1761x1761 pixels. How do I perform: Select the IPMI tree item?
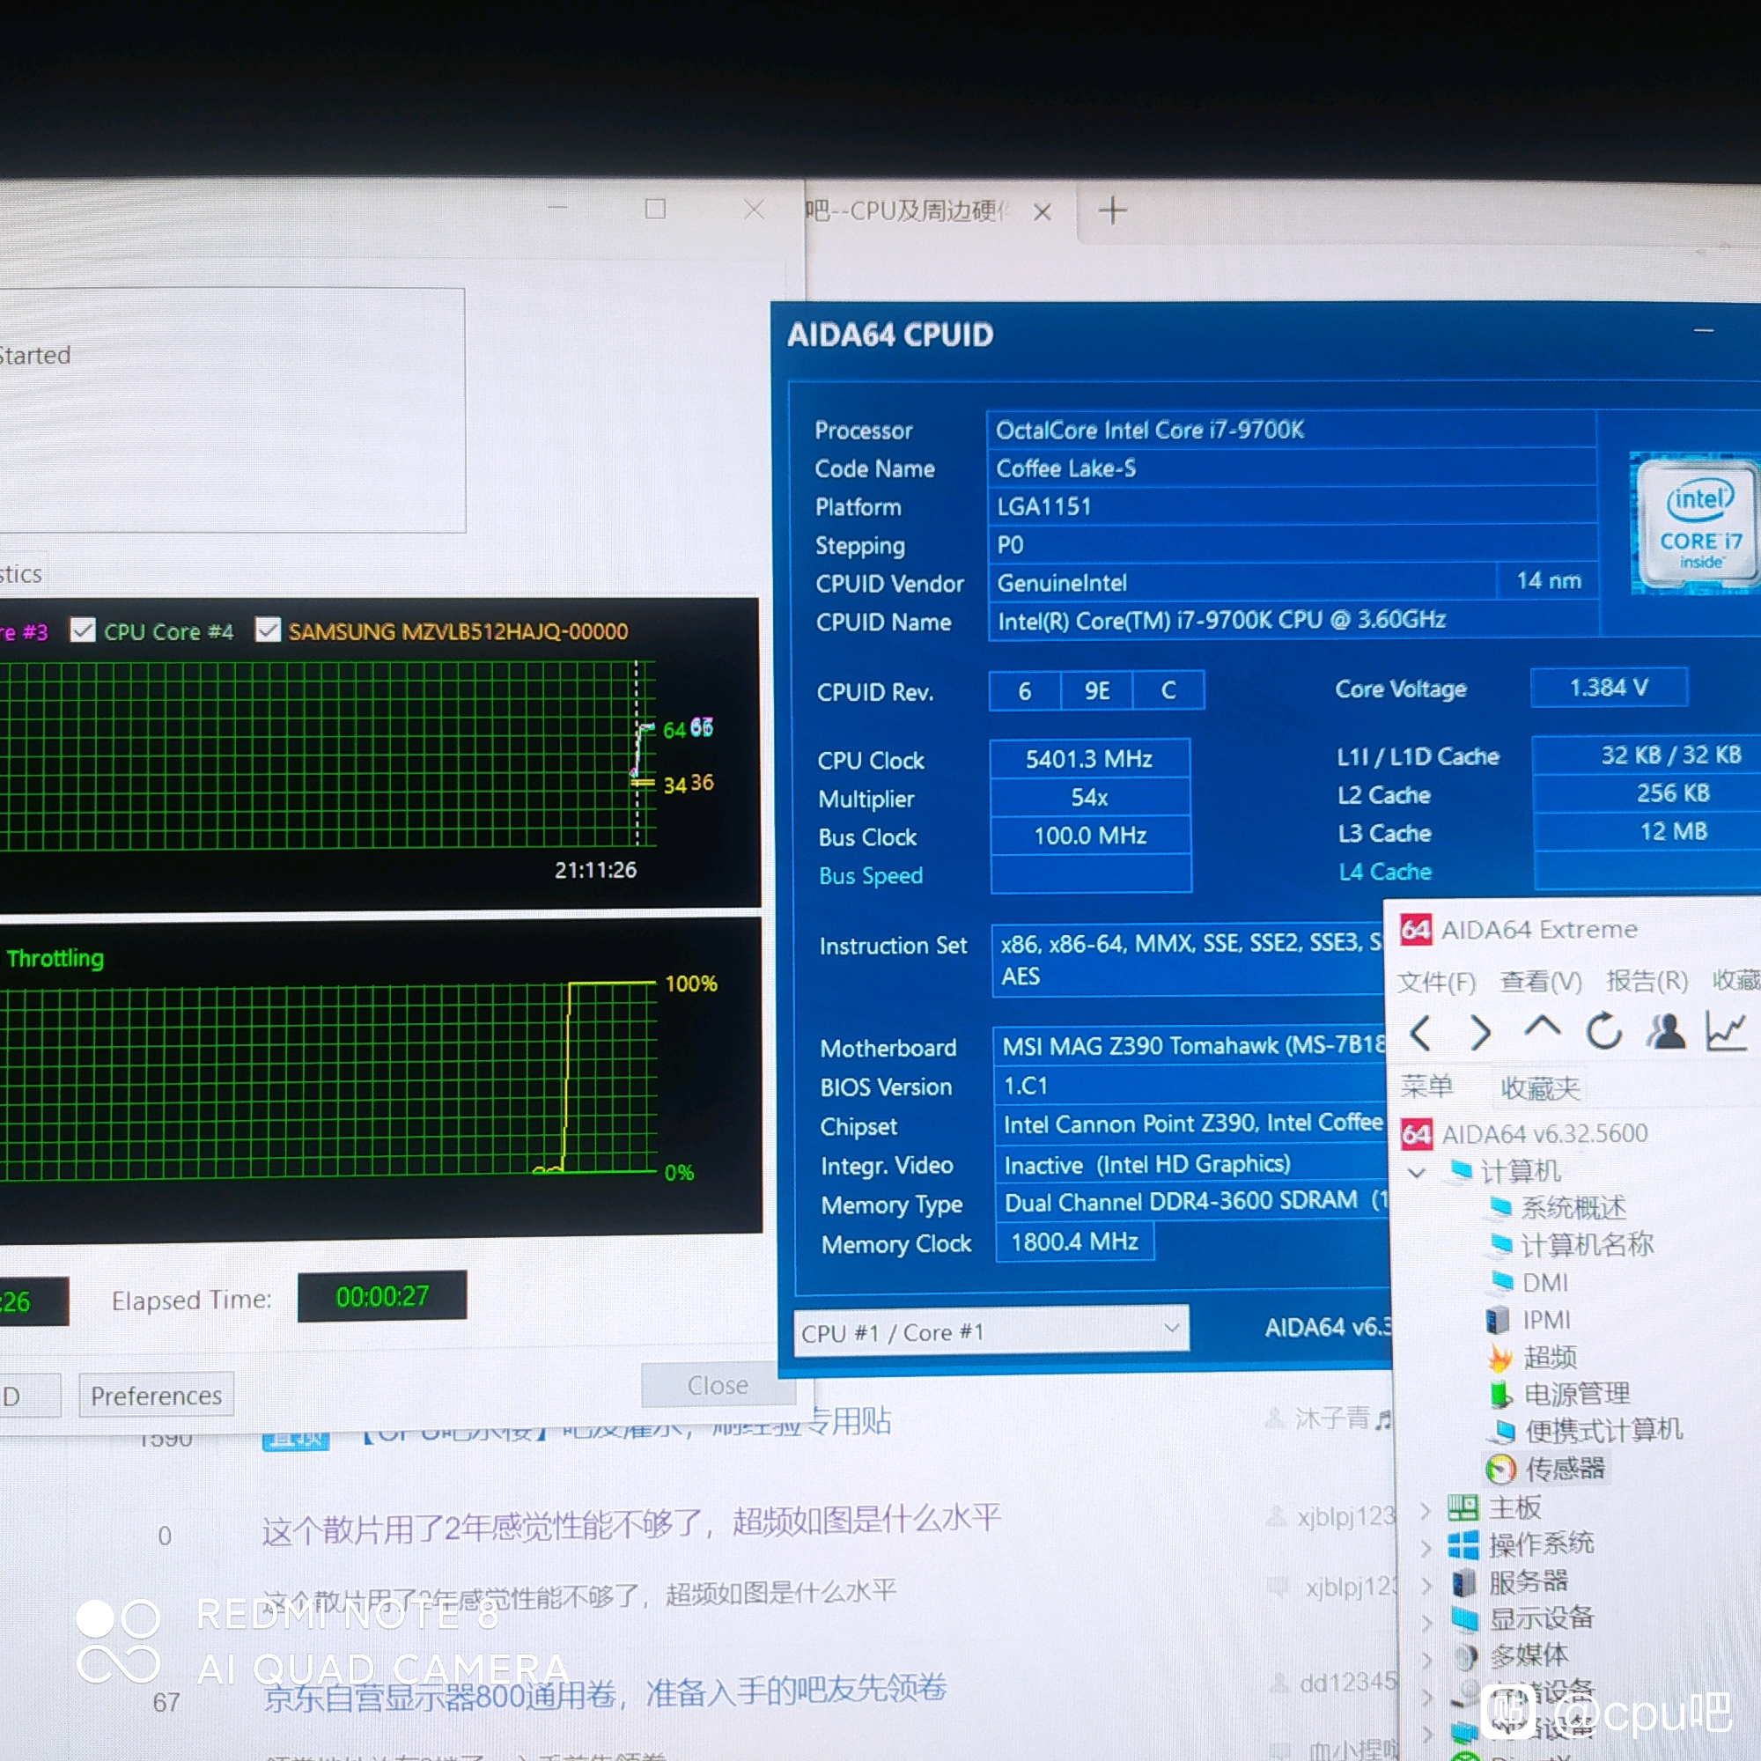click(1547, 1320)
